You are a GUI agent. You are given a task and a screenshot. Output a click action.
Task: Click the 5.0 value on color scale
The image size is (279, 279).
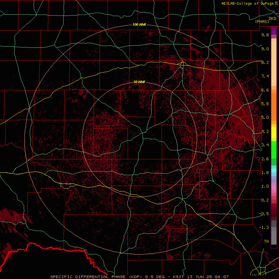click(x=265, y=117)
